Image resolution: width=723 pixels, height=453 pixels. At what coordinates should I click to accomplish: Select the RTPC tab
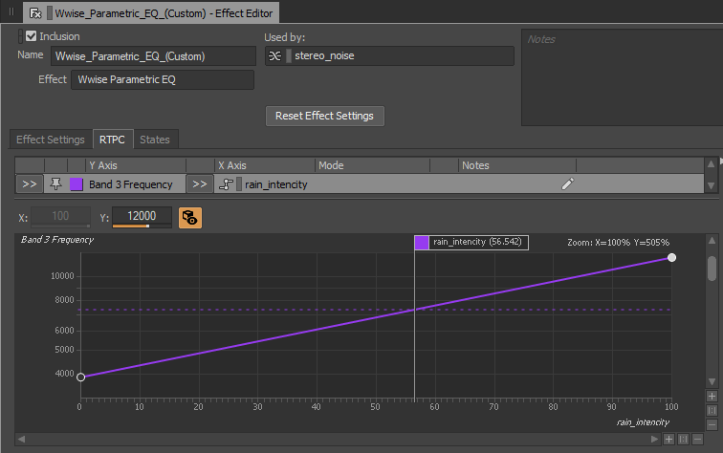click(x=112, y=140)
